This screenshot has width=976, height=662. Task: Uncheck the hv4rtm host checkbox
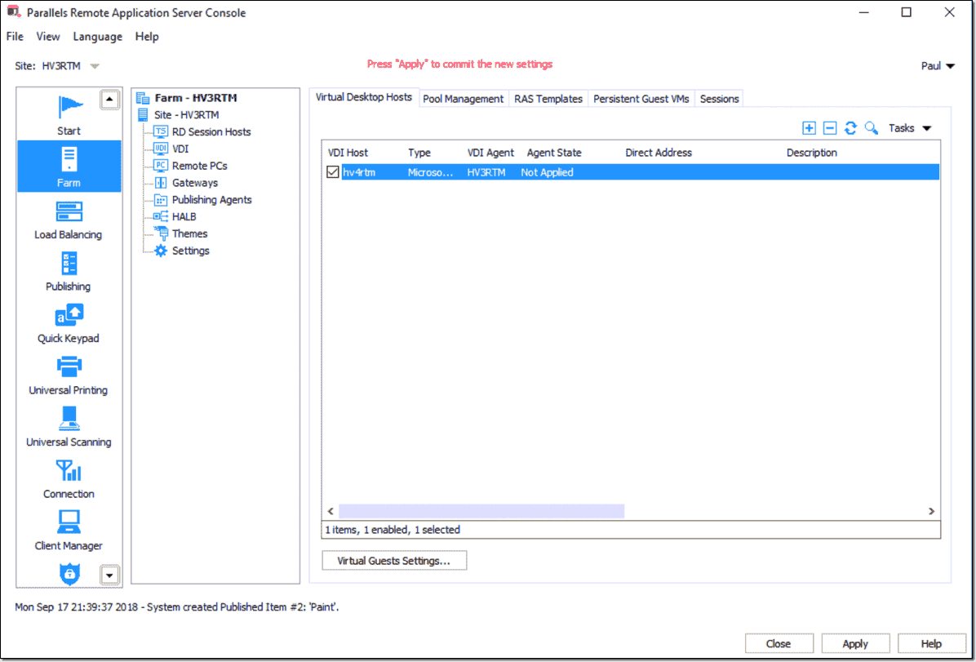pos(333,172)
